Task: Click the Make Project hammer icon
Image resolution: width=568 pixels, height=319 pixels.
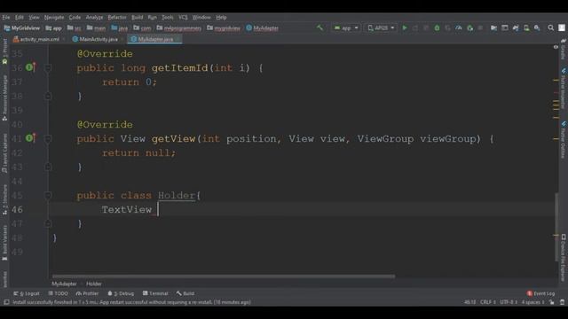Action: coord(319,27)
